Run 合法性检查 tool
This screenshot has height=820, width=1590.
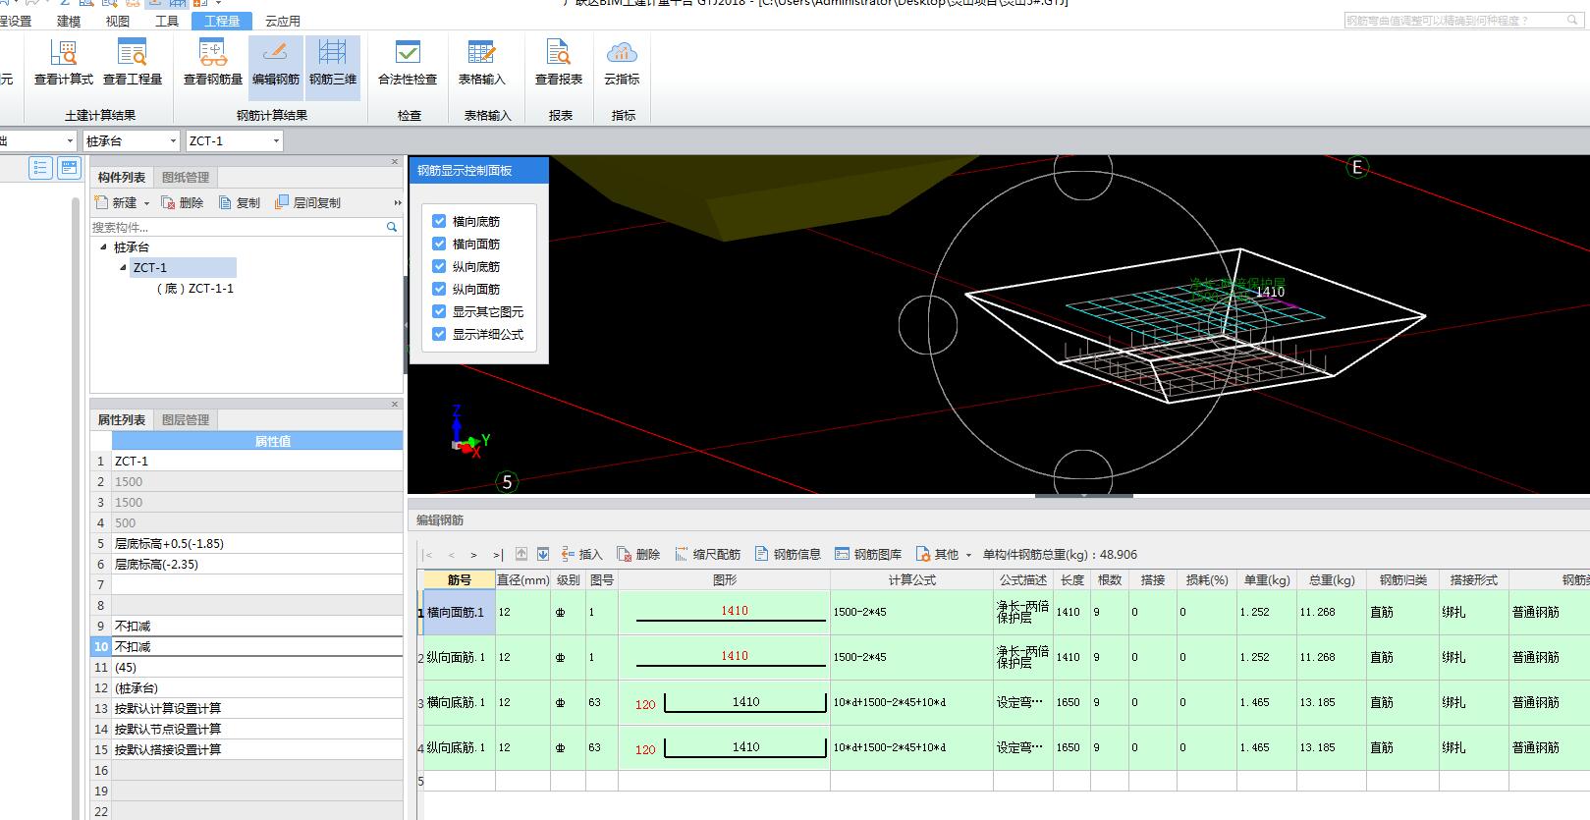point(408,64)
